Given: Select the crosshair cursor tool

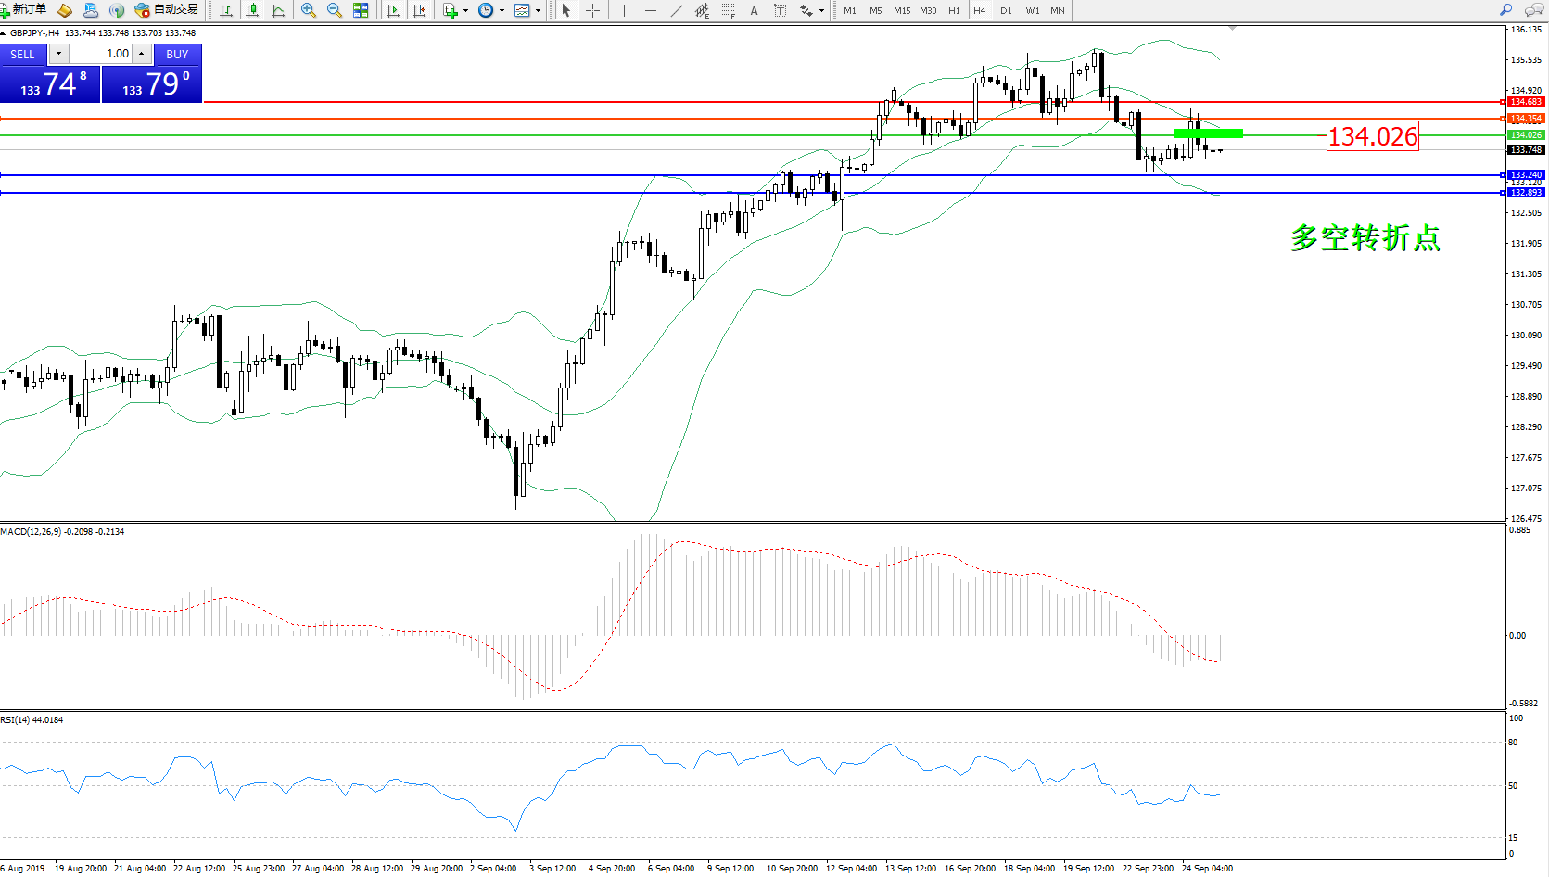Looking at the screenshot, I should click(593, 10).
